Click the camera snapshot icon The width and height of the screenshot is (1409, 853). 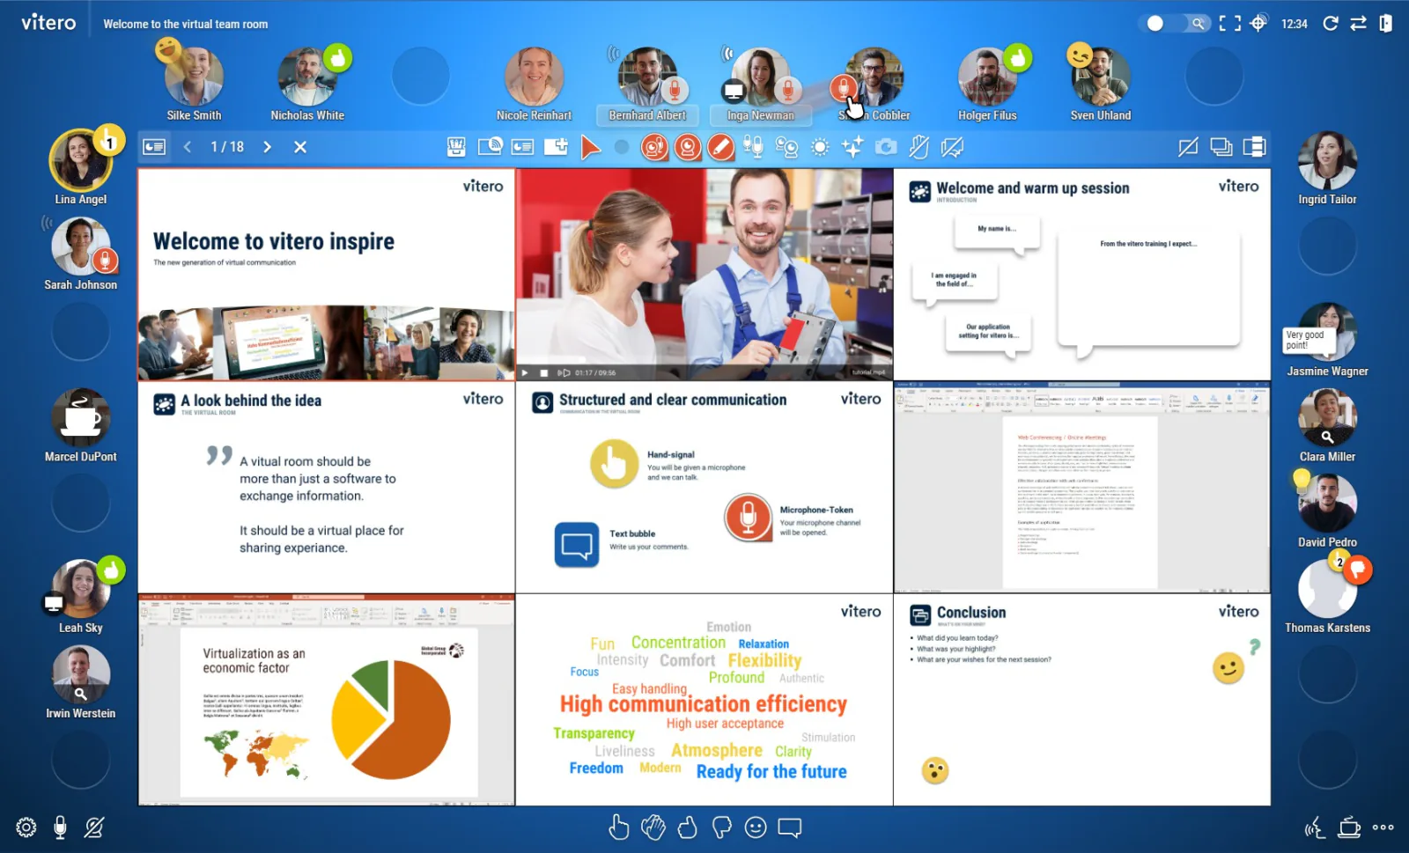pos(886,147)
